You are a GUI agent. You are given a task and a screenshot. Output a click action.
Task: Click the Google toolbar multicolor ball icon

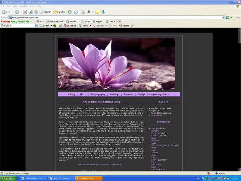point(55,26)
